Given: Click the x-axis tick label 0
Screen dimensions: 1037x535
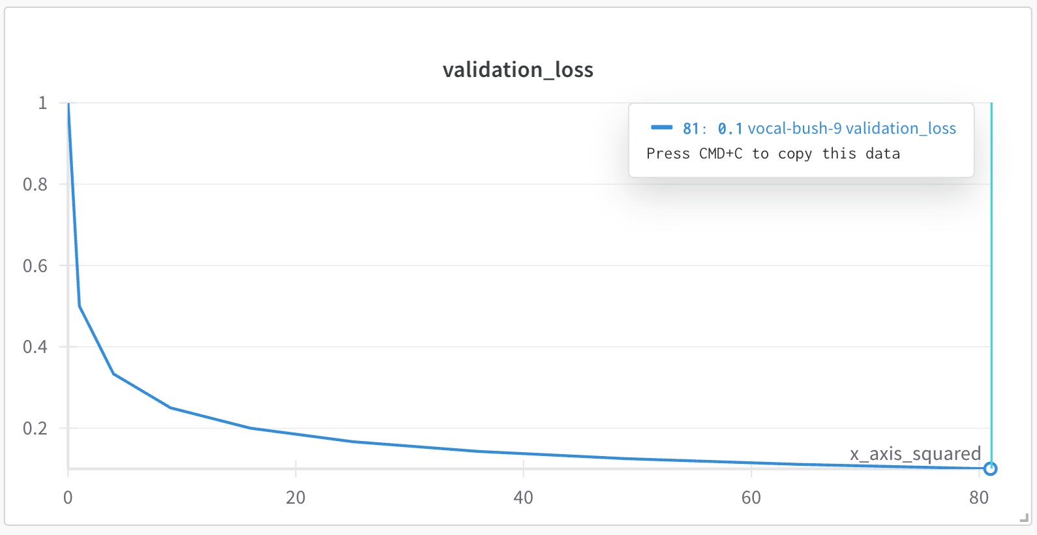Looking at the screenshot, I should tap(68, 498).
